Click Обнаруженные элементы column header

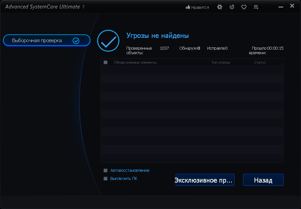[135, 62]
